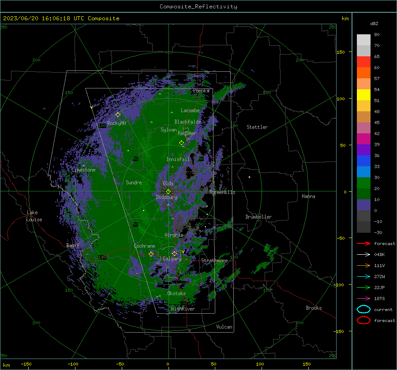
Task: Click the Sundre city label
Action: click(134, 182)
